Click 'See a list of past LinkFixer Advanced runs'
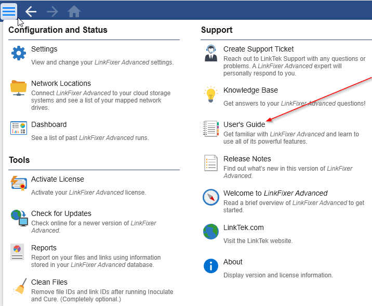 click(x=90, y=138)
